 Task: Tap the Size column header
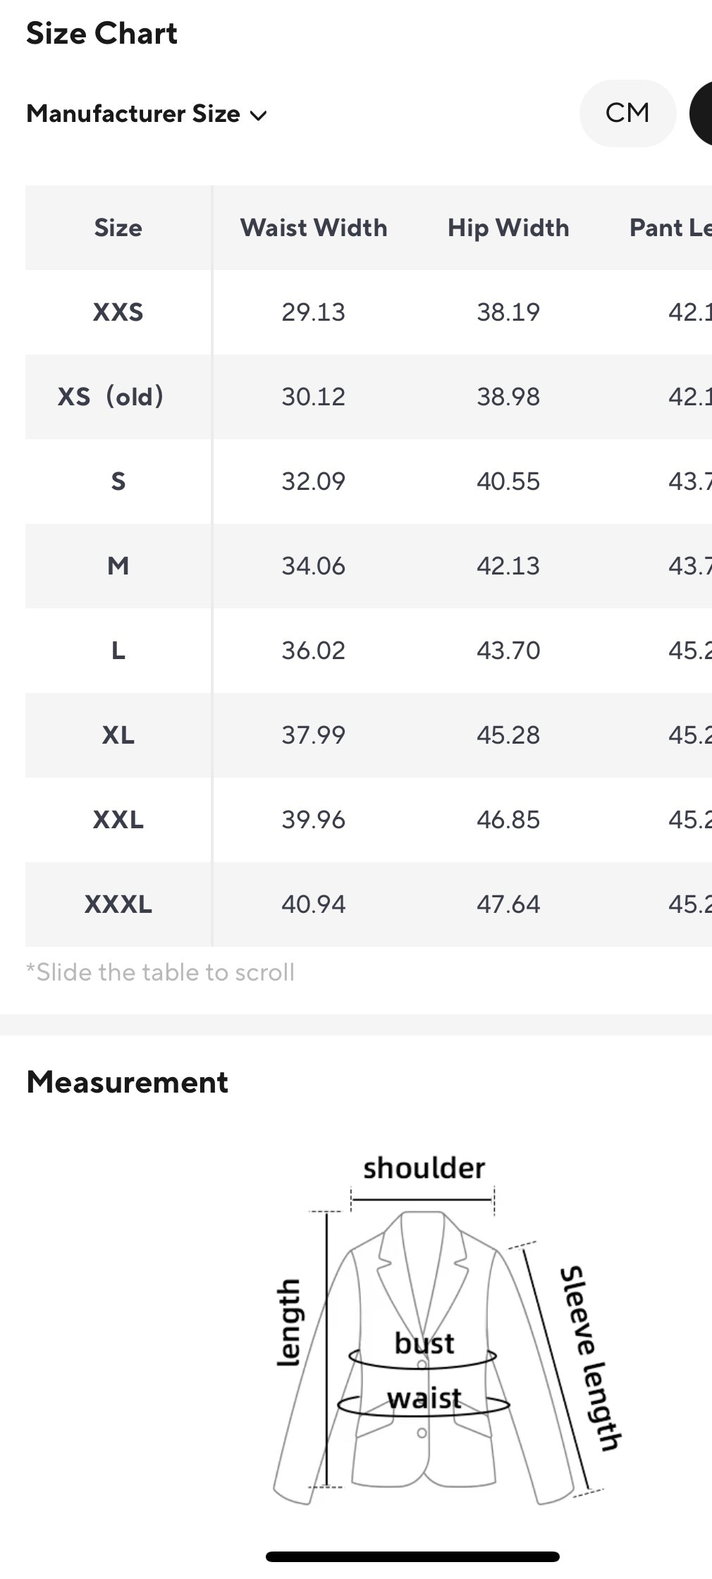[118, 228]
